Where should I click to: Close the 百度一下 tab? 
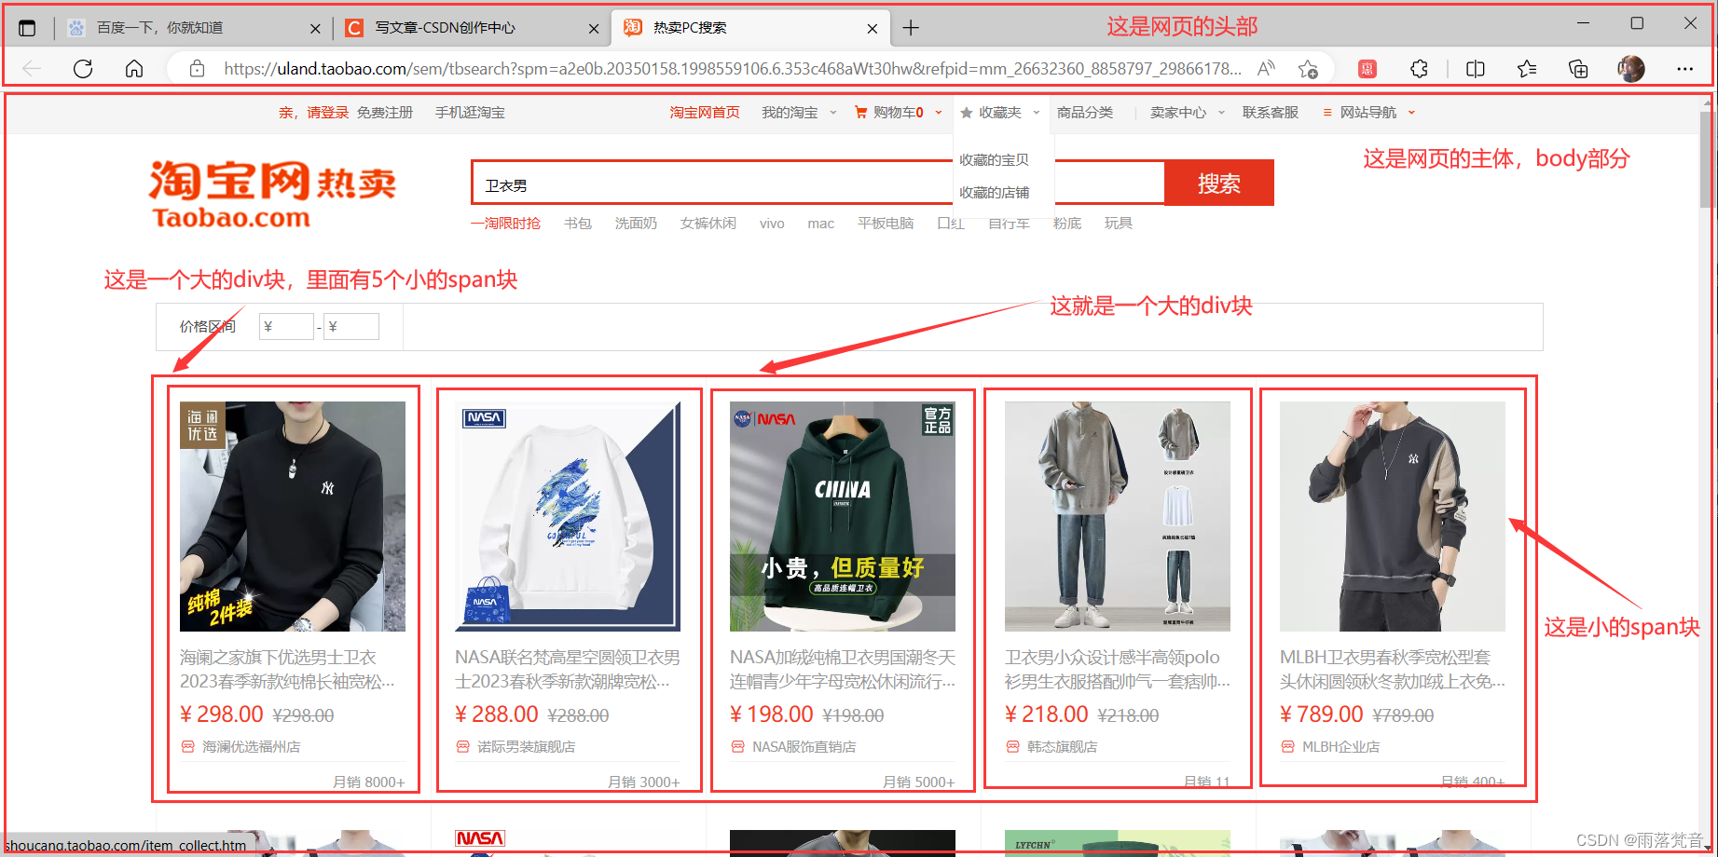pyautogui.click(x=315, y=29)
